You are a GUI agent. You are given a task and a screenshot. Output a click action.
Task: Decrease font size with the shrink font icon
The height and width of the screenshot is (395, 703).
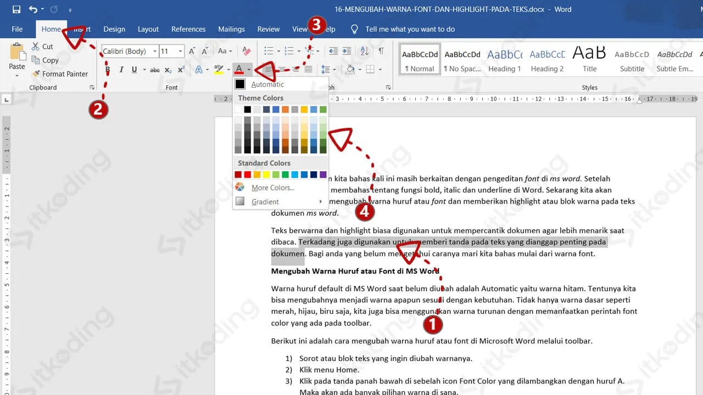coord(205,51)
